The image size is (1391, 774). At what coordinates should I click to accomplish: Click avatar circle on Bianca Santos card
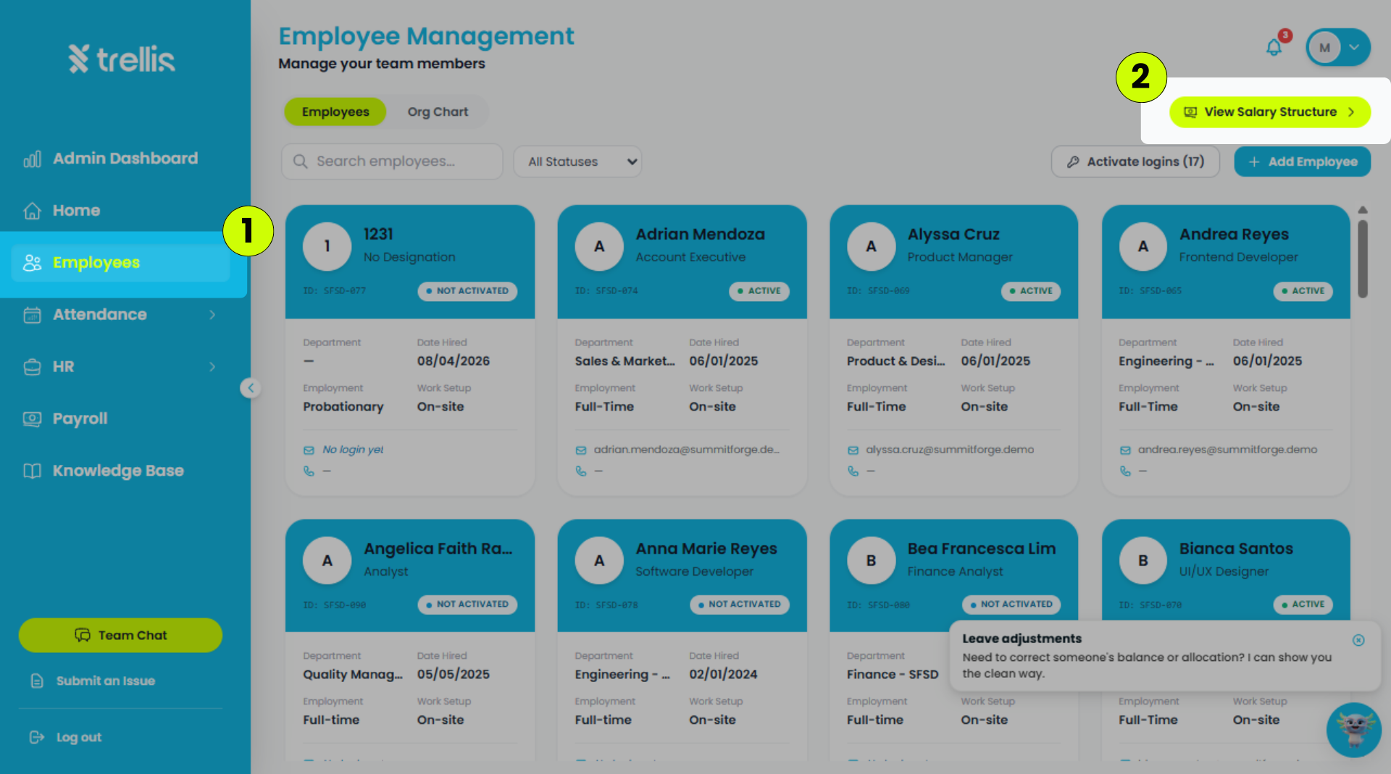tap(1143, 560)
